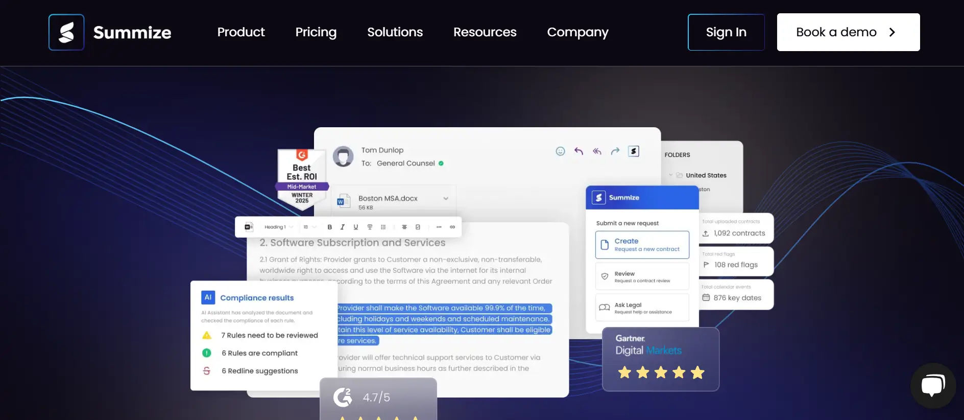Open the Pricing page
The width and height of the screenshot is (964, 420).
click(316, 32)
